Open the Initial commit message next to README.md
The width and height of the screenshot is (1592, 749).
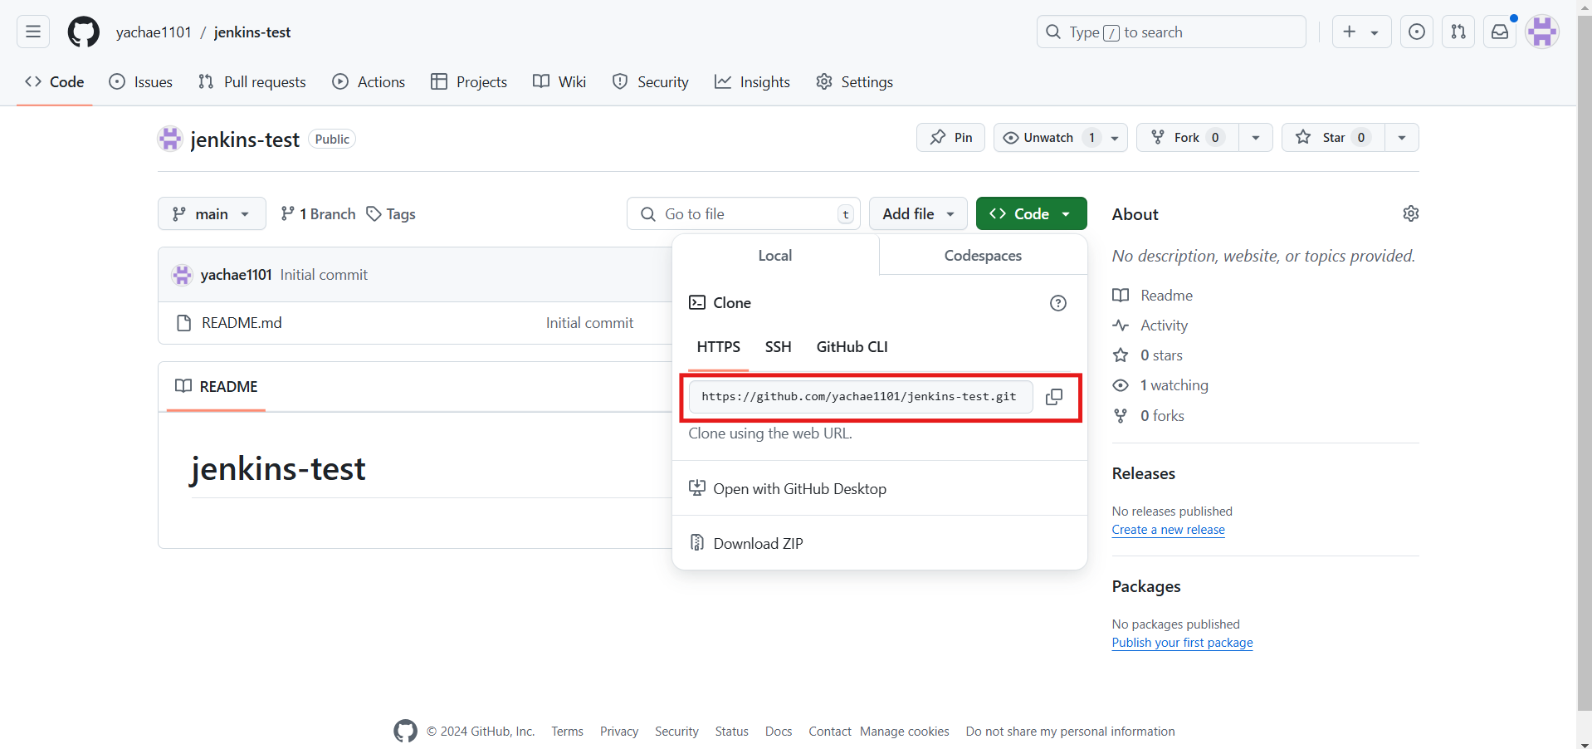click(589, 322)
